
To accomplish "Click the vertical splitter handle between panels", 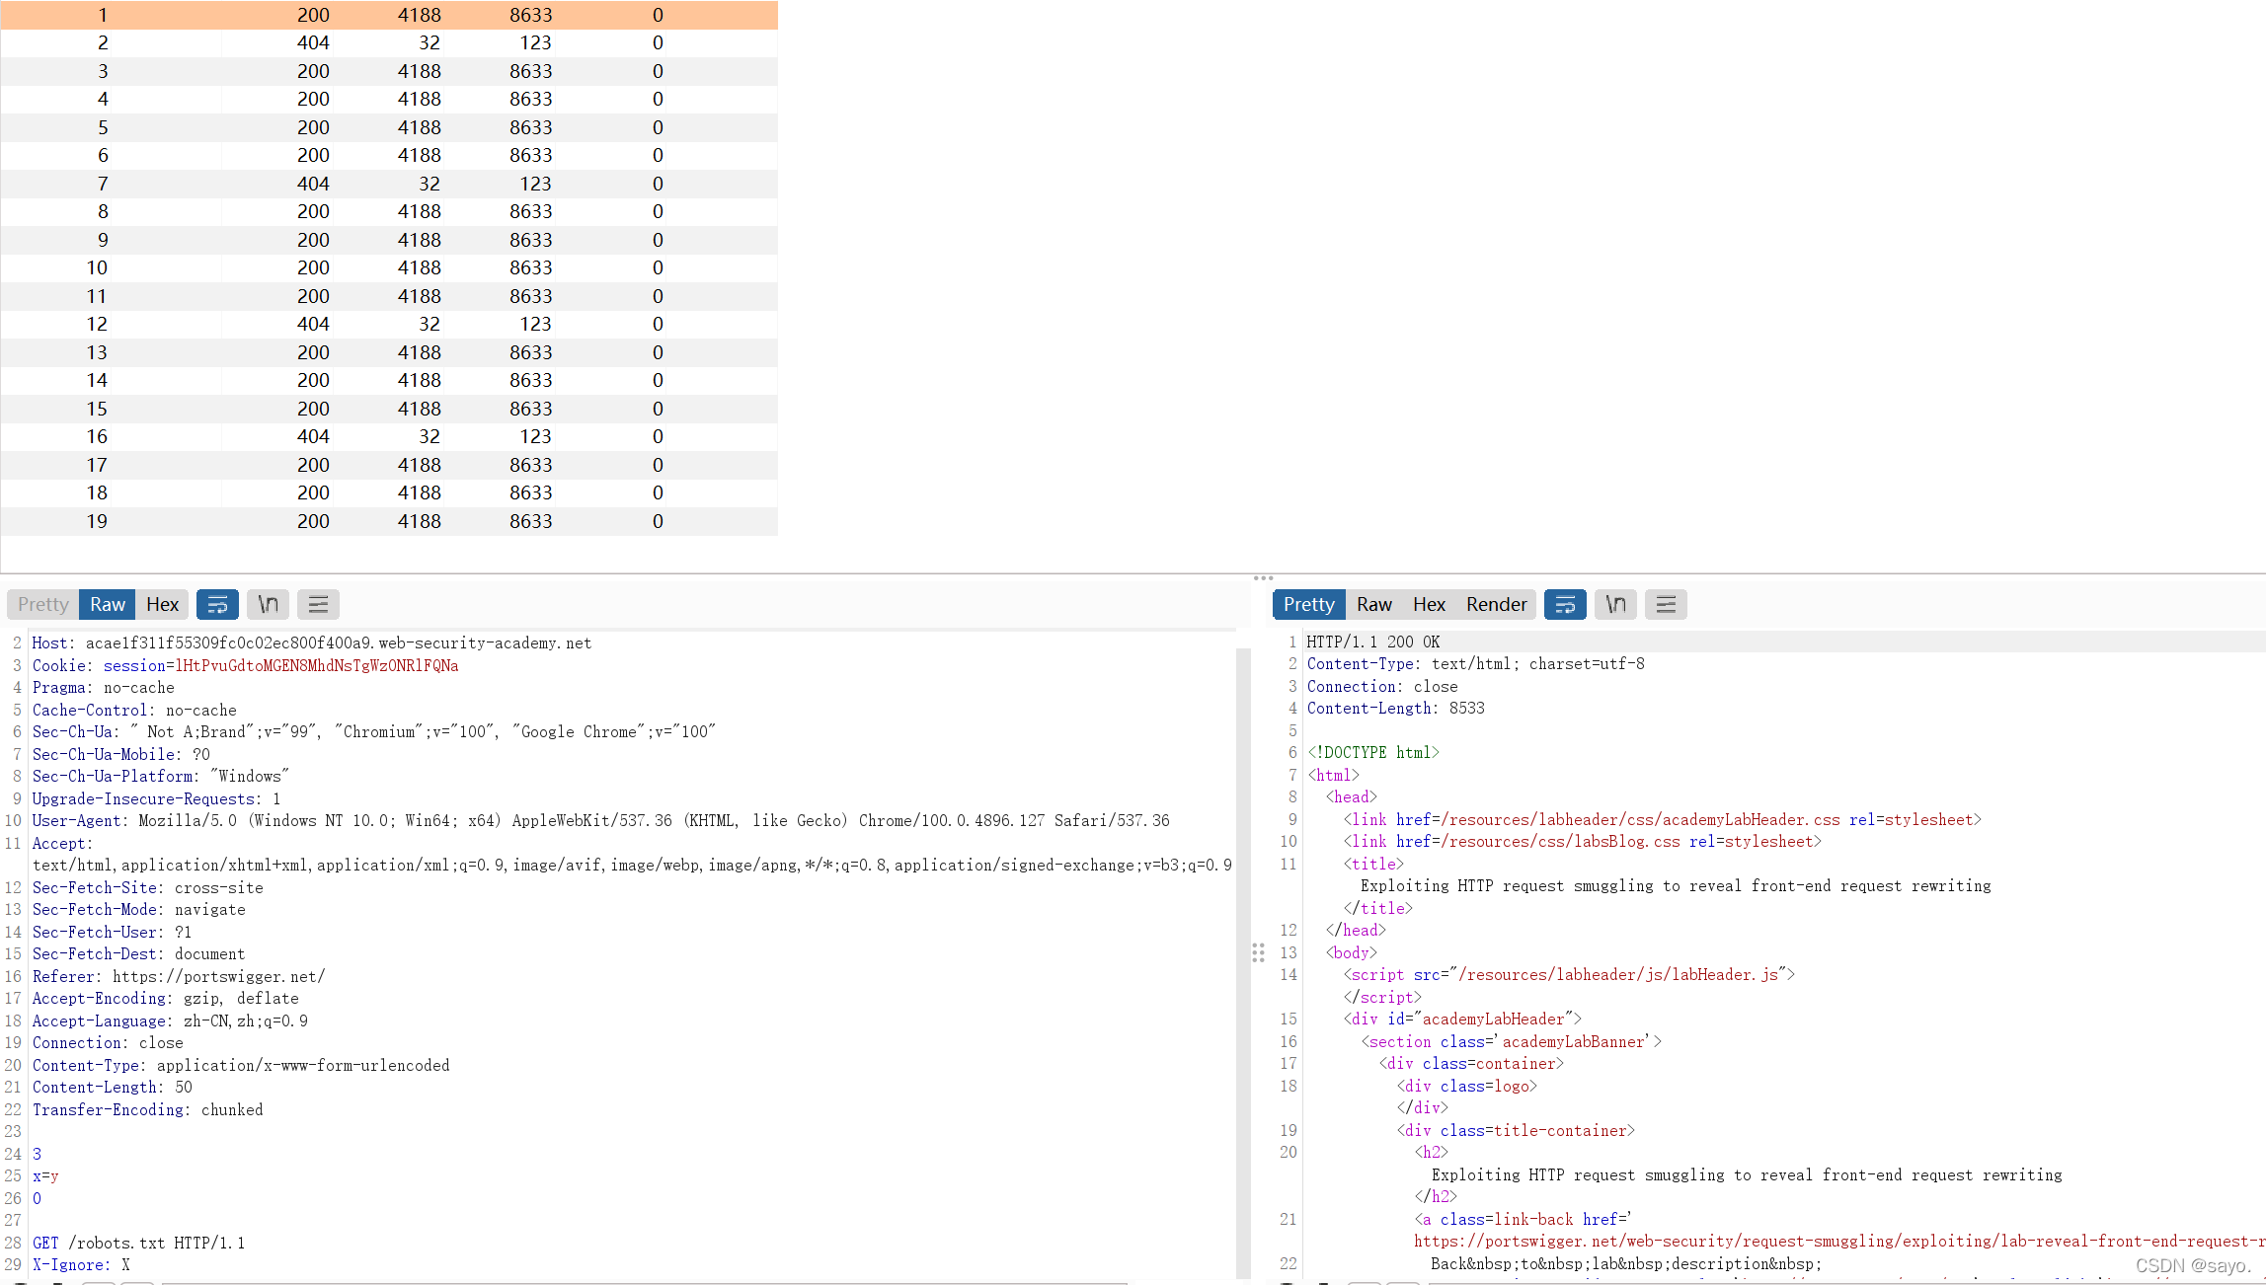I will click(1258, 952).
